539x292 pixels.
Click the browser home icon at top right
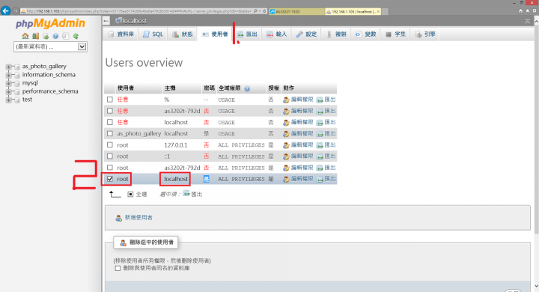pos(521,11)
